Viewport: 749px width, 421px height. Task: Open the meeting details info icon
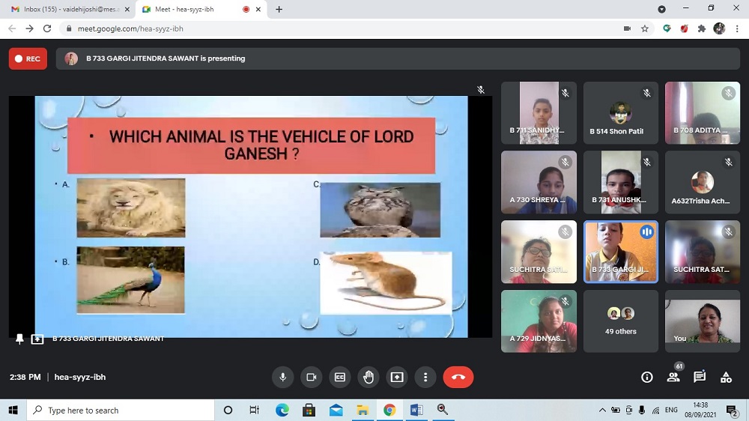point(647,378)
